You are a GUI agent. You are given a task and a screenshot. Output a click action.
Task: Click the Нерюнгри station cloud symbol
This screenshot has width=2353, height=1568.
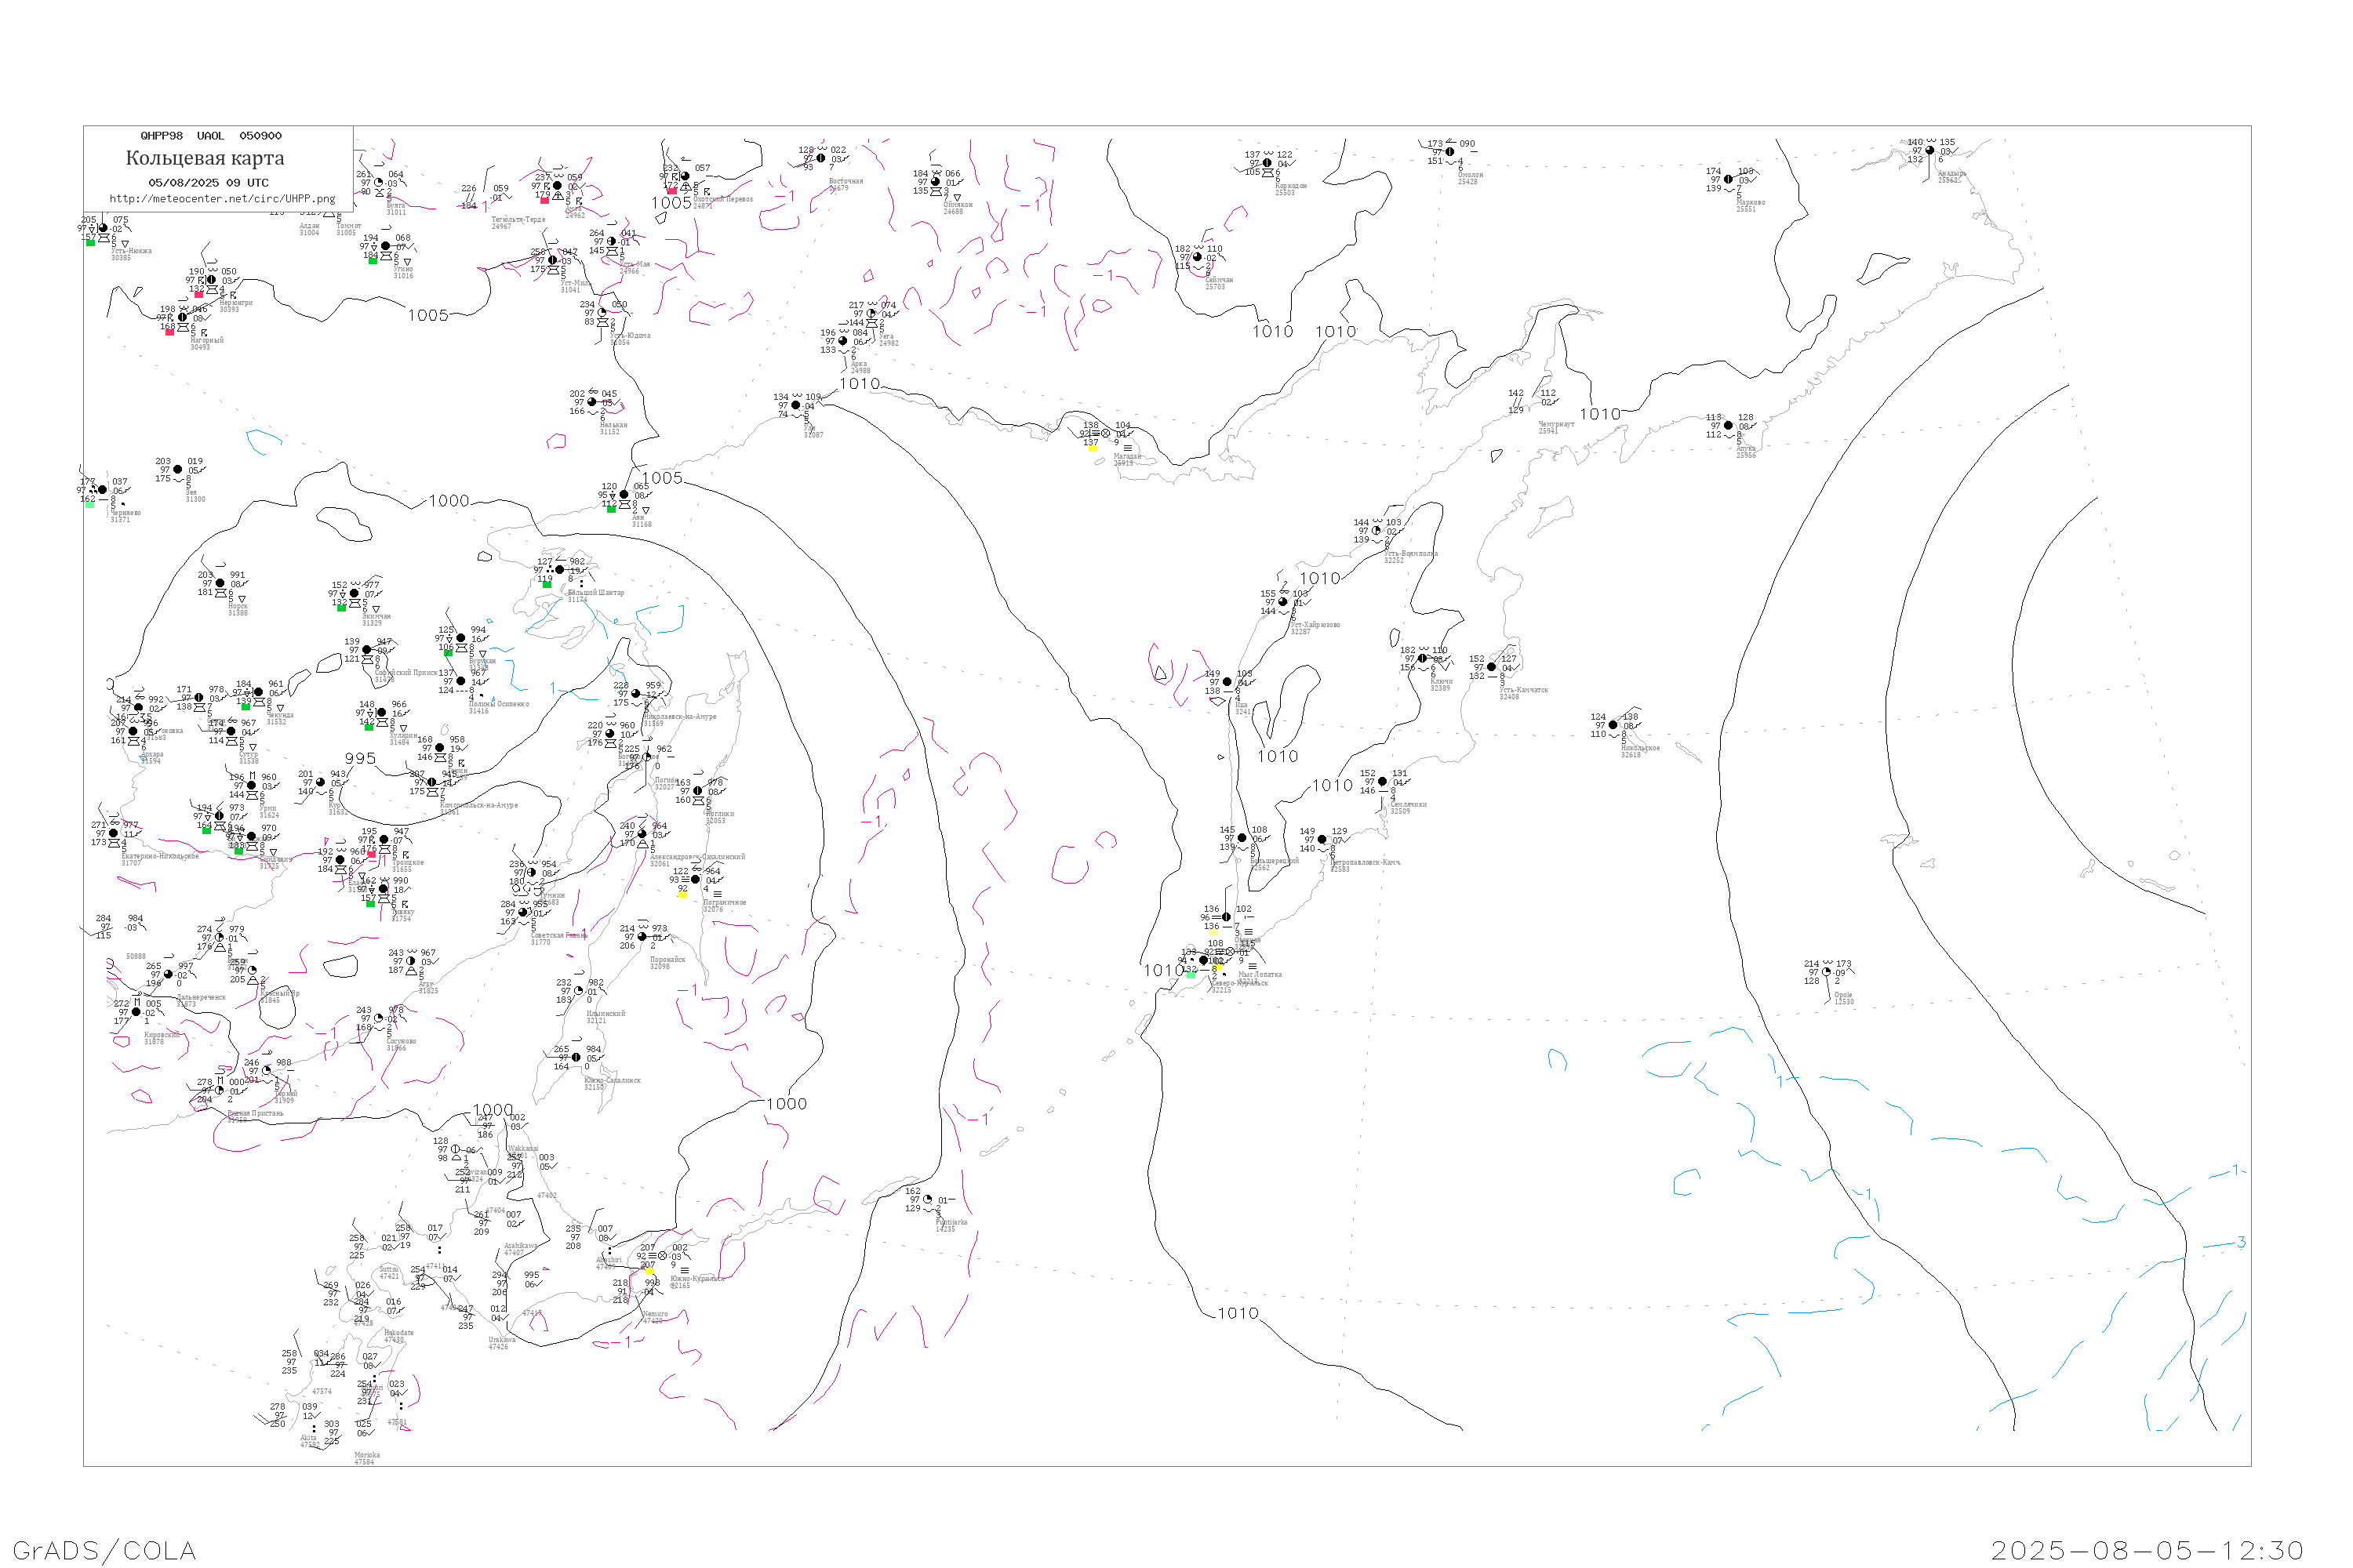pos(211,280)
